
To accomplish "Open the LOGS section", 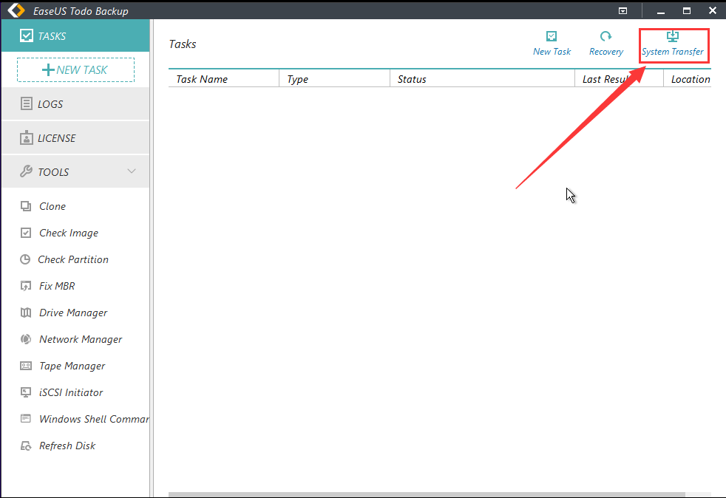I will pyautogui.click(x=75, y=104).
